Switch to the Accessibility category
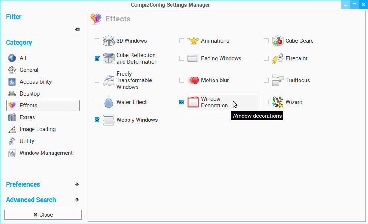 pos(36,82)
